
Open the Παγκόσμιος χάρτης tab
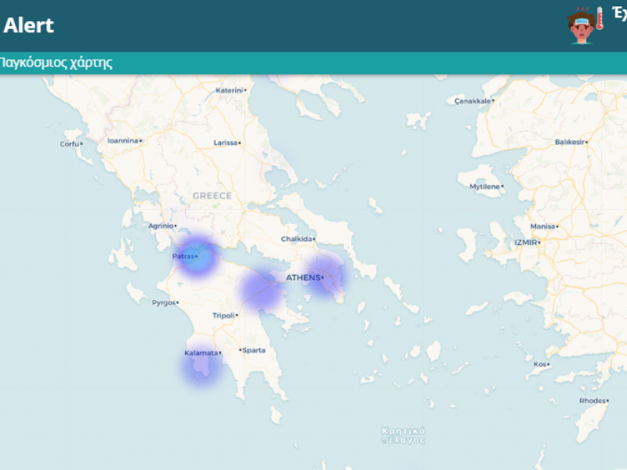click(x=56, y=63)
